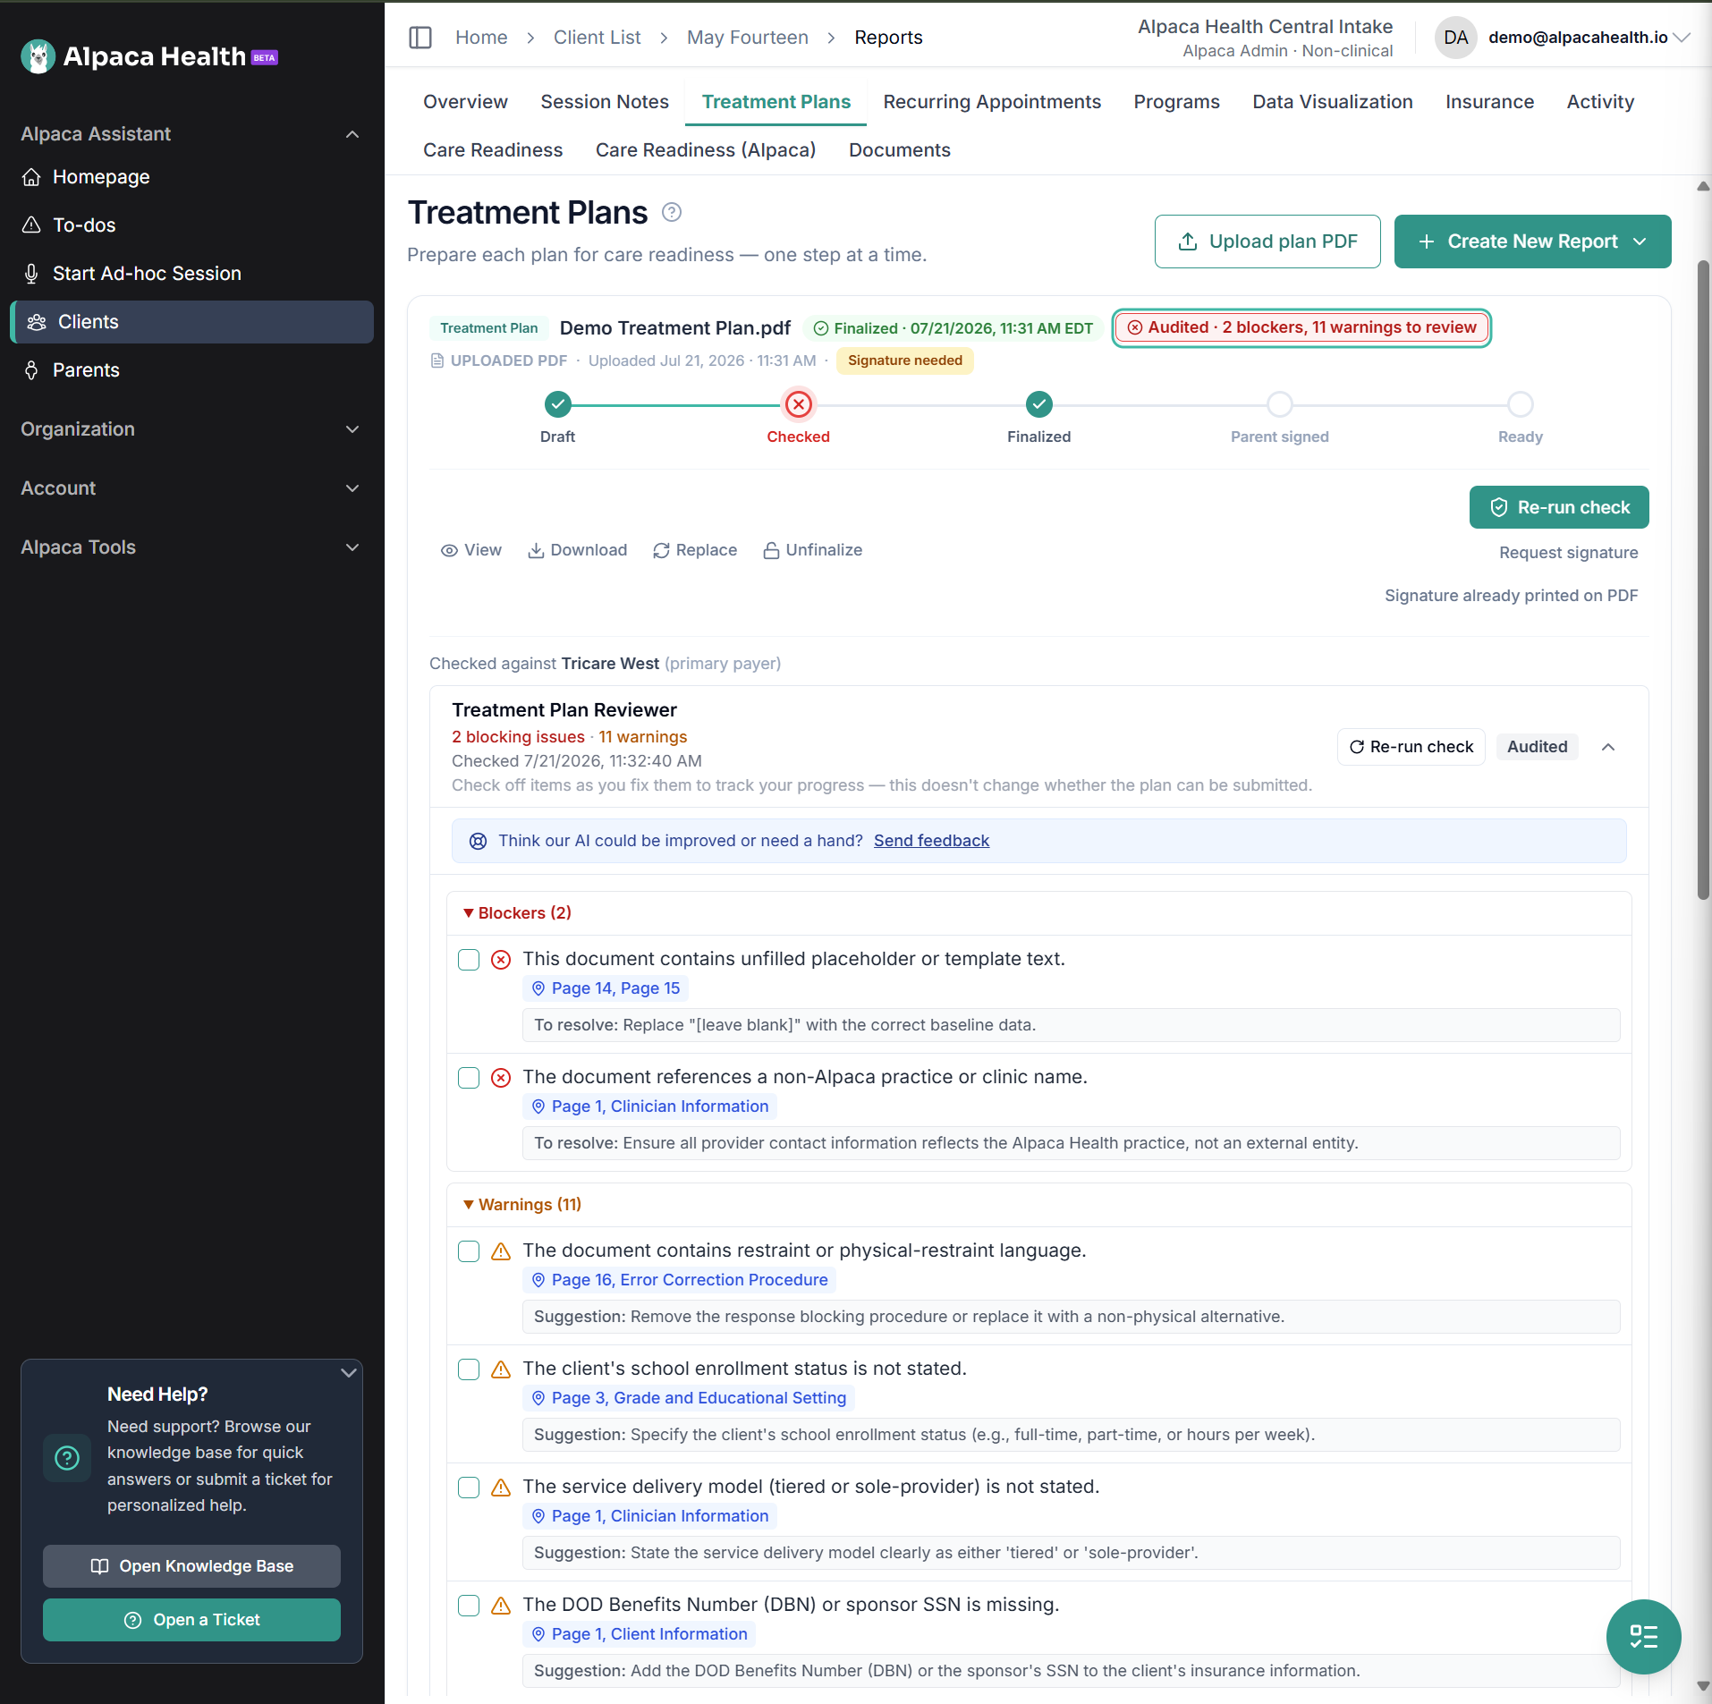1712x1704 pixels.
Task: Click the question mark icon in Need Help card
Action: coord(67,1458)
